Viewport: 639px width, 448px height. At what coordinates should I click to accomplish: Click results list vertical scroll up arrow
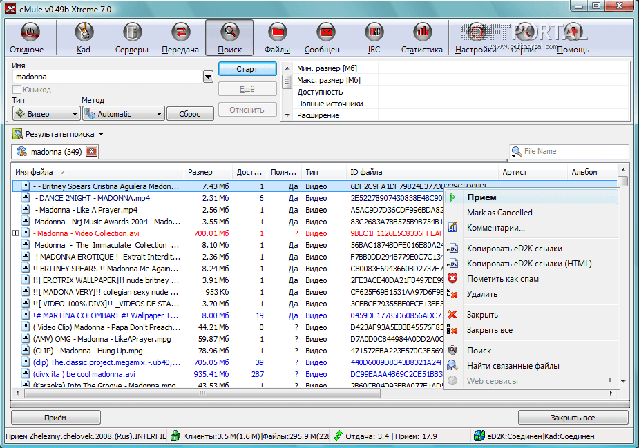pos(622,170)
